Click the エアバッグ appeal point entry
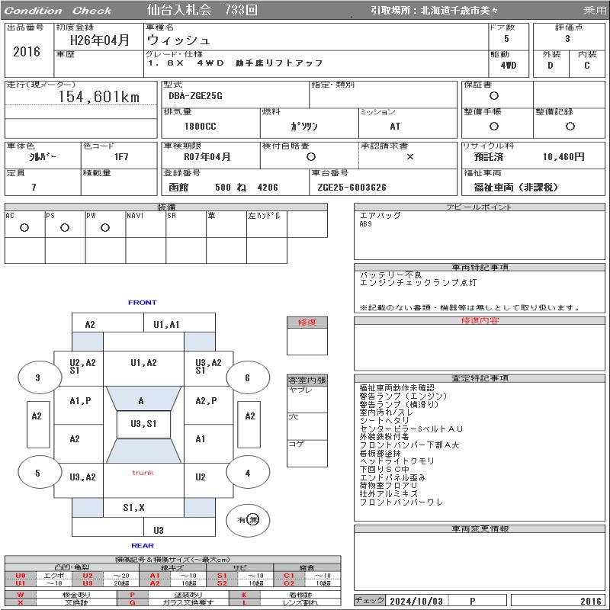Screen dimensions: 610x610 coord(380,215)
